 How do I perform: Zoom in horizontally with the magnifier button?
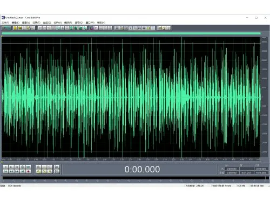38,167
